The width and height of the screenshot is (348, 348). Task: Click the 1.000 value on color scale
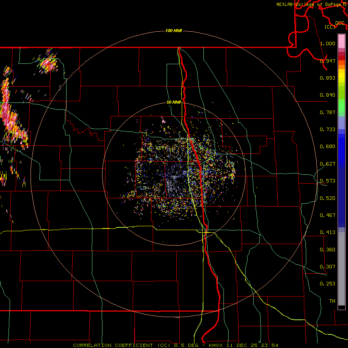point(328,43)
